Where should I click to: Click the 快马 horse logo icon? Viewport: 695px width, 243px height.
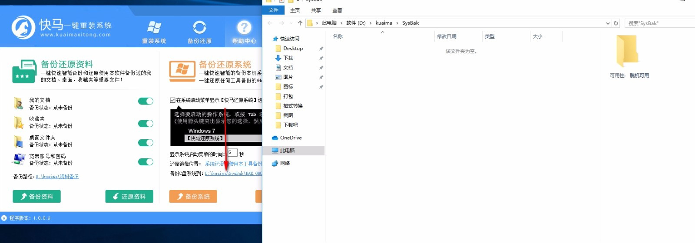coord(23,27)
